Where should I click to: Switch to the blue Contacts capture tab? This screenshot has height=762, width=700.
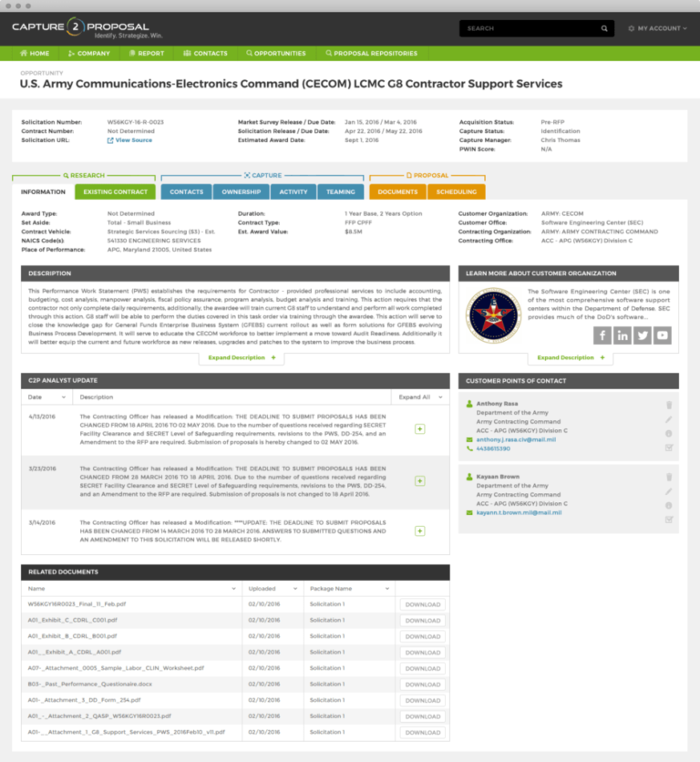(187, 192)
